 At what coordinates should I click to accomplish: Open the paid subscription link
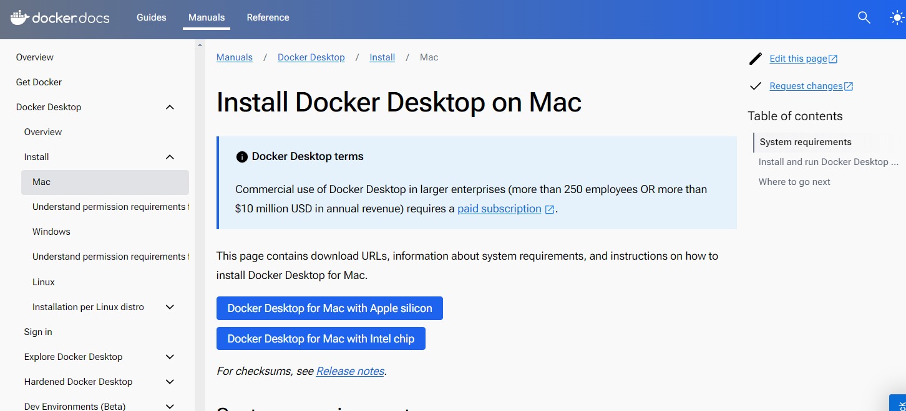coord(499,209)
